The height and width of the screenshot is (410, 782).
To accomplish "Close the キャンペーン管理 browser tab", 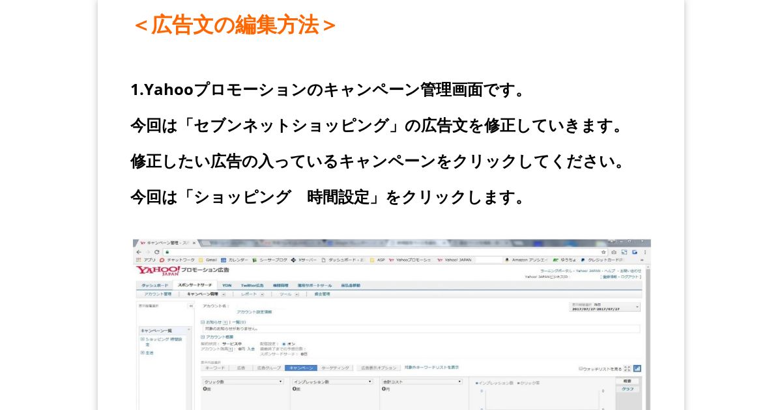I will 194,243.
